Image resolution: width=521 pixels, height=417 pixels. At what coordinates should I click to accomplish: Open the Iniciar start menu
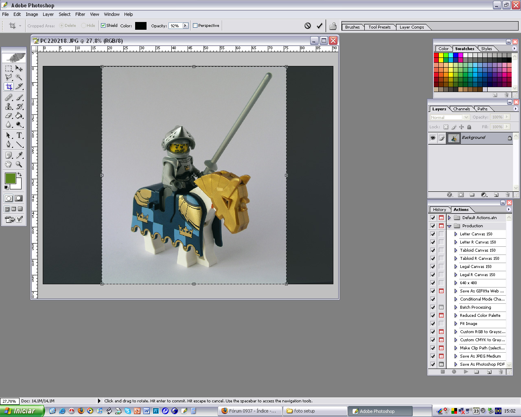21,411
